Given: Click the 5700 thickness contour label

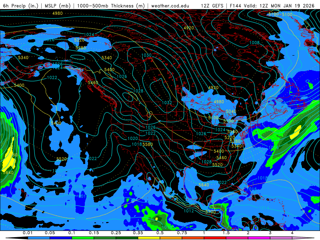Looking at the screenshot, I should pyautogui.click(x=211, y=212).
